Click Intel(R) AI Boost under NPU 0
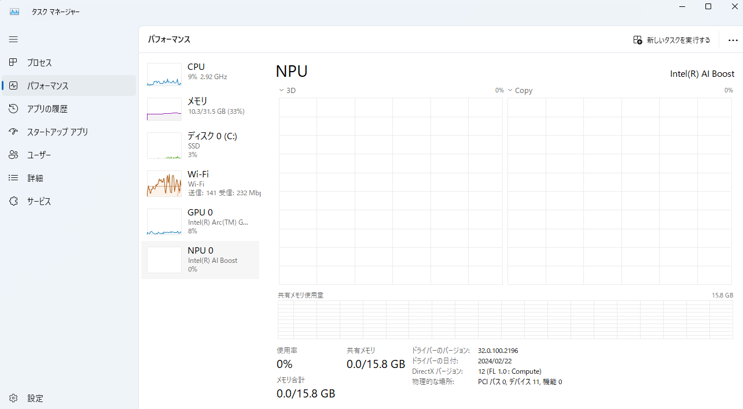 click(212, 261)
